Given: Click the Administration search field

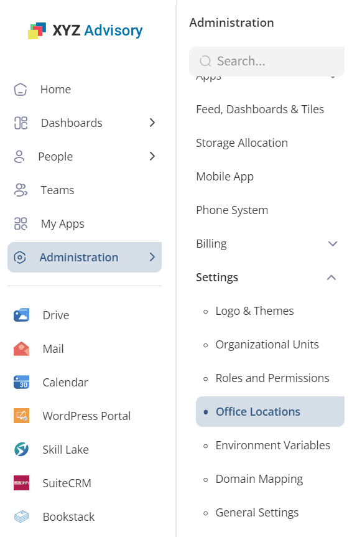Looking at the screenshot, I should (267, 62).
